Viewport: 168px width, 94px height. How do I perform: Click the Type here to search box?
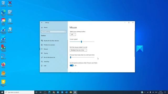19,92
